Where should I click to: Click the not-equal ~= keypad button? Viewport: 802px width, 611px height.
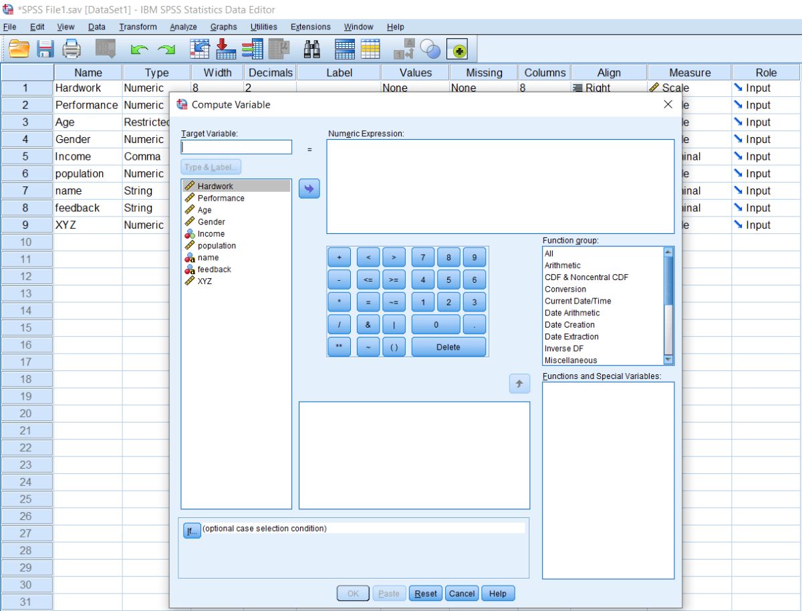click(x=394, y=302)
